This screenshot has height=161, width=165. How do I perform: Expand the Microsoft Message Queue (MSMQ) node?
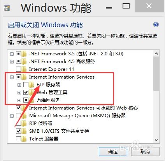pos(12,116)
